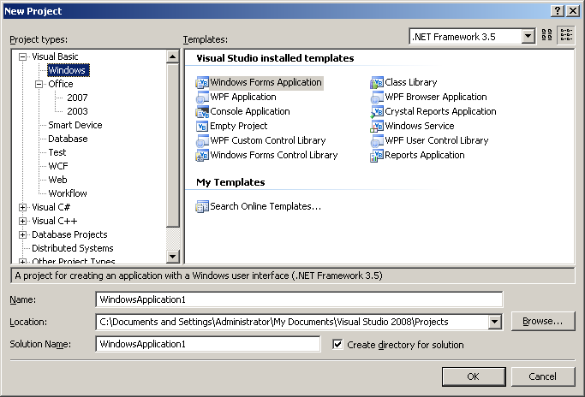Click OK to create the project
585x397 pixels.
click(474, 376)
